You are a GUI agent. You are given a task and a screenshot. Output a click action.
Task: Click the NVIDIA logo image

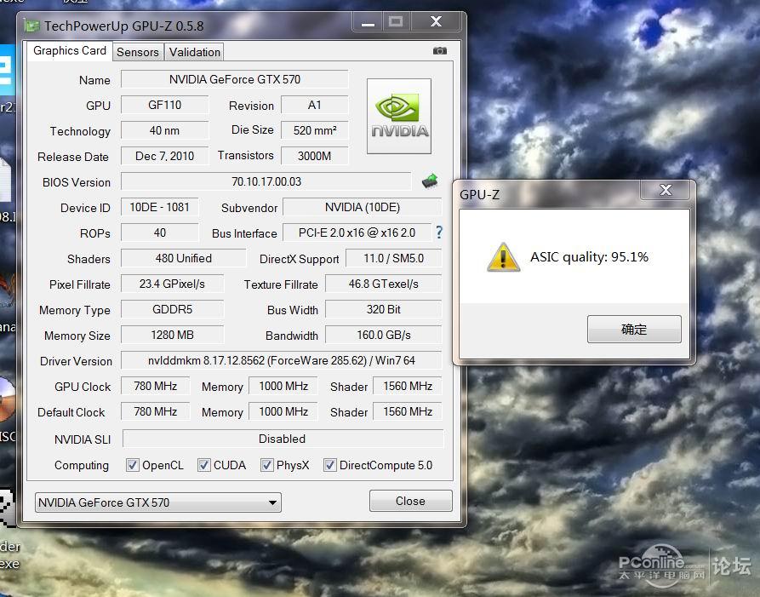(x=398, y=117)
